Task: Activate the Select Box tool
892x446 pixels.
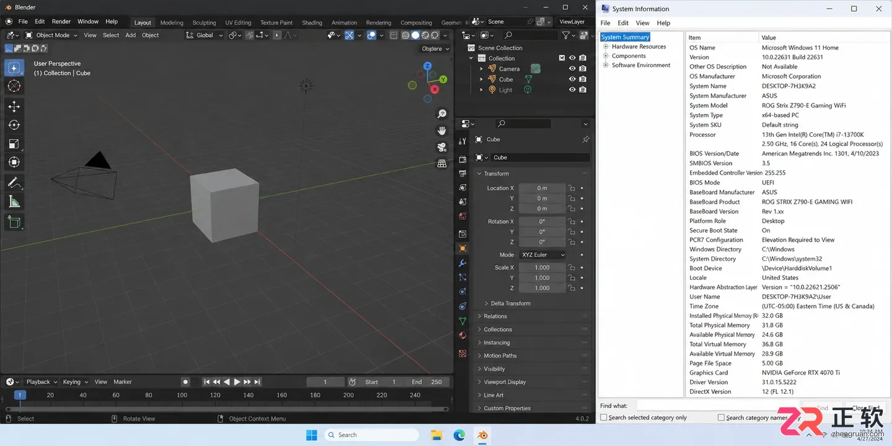Action: point(14,68)
